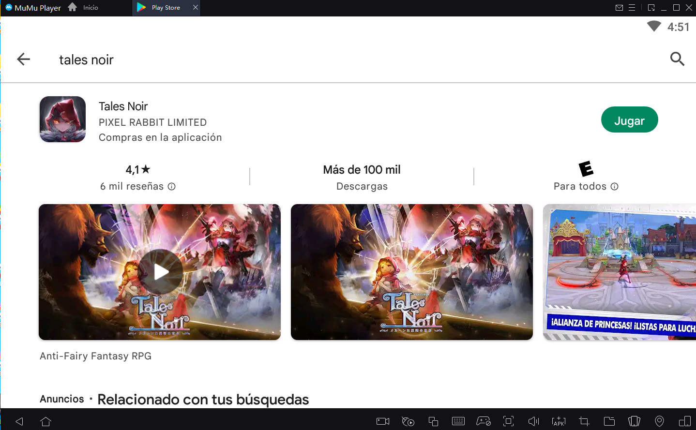Open the MuMu hamburger menu
This screenshot has height=430, width=696.
click(x=632, y=8)
